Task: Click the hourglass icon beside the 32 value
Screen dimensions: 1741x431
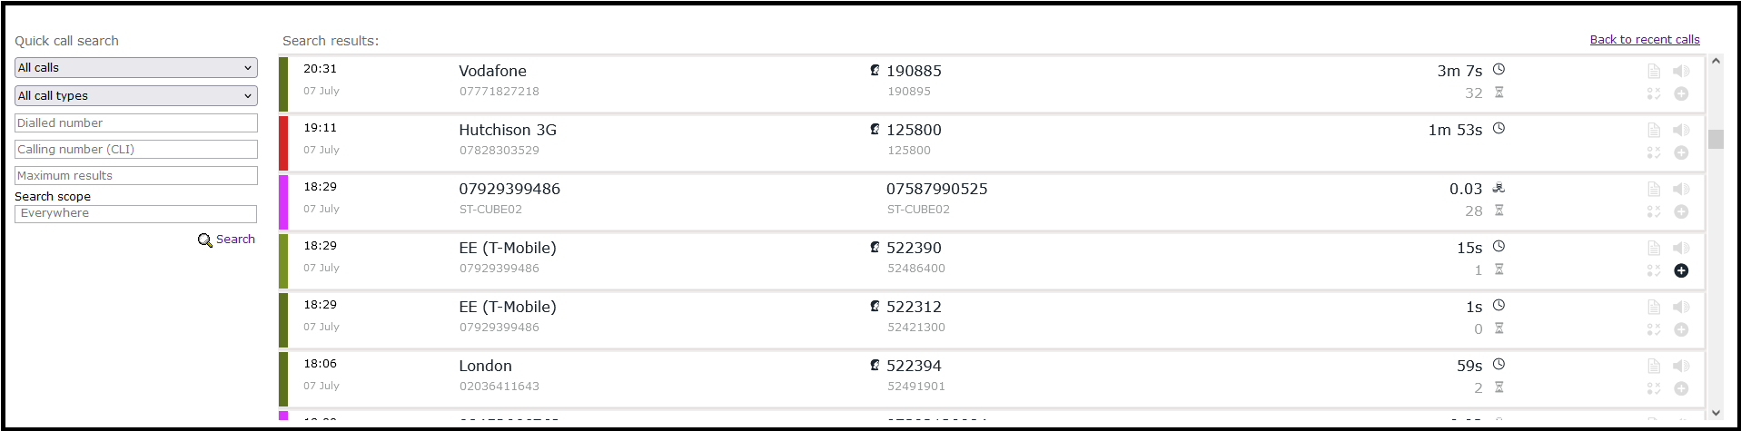Action: pos(1499,93)
